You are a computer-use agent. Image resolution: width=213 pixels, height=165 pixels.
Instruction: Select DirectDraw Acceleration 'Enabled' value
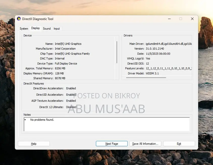pos(71,88)
